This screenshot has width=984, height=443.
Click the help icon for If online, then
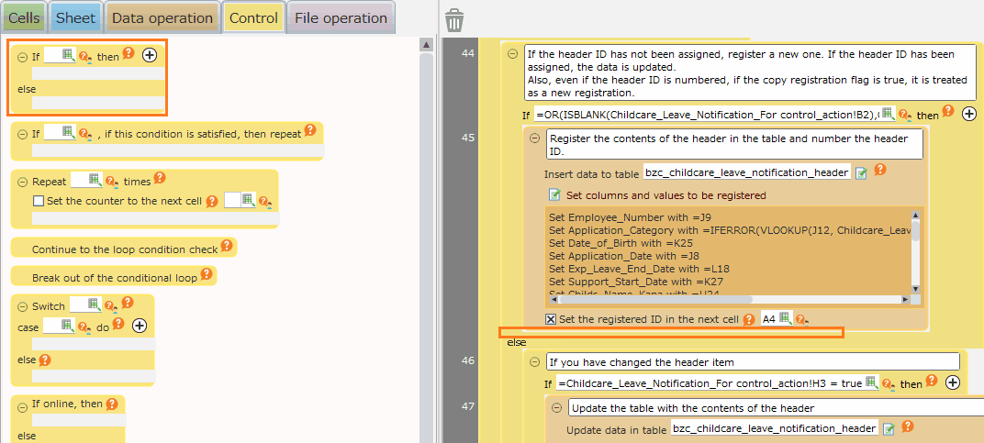112,404
